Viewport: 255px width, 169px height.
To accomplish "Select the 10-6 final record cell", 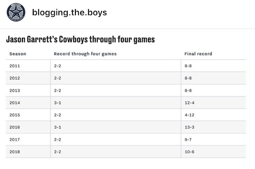I will (189, 152).
